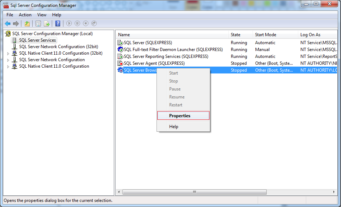Viewport: 341px width, 207px height.
Task: Click the SQL Server Agent service icon
Action: click(x=120, y=63)
